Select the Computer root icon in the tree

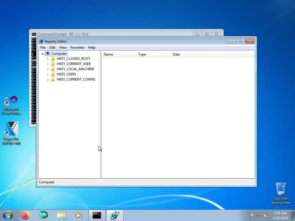[48, 54]
